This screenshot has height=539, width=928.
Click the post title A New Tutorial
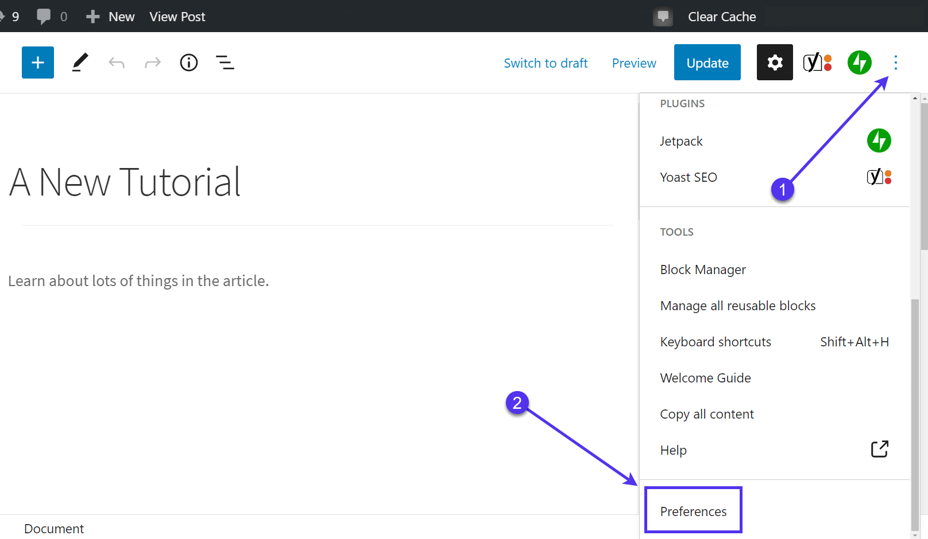click(x=125, y=182)
